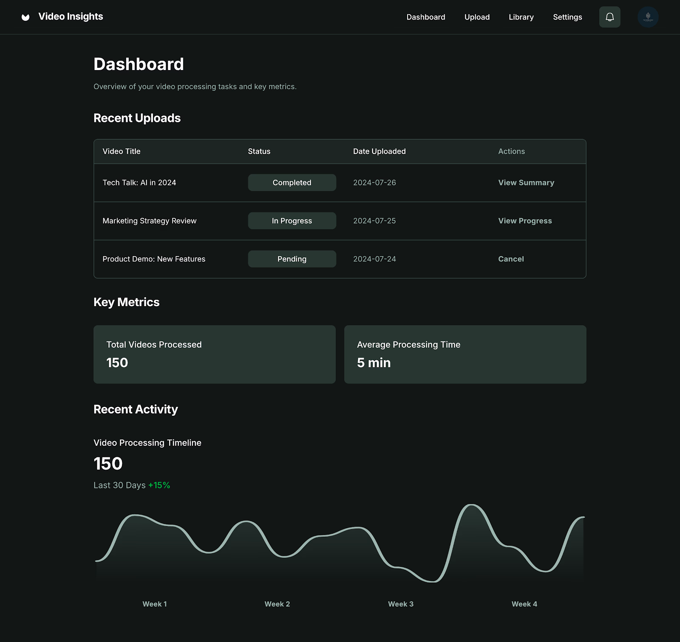This screenshot has width=680, height=642.
Task: Click the Video Title column header
Action: tap(121, 151)
